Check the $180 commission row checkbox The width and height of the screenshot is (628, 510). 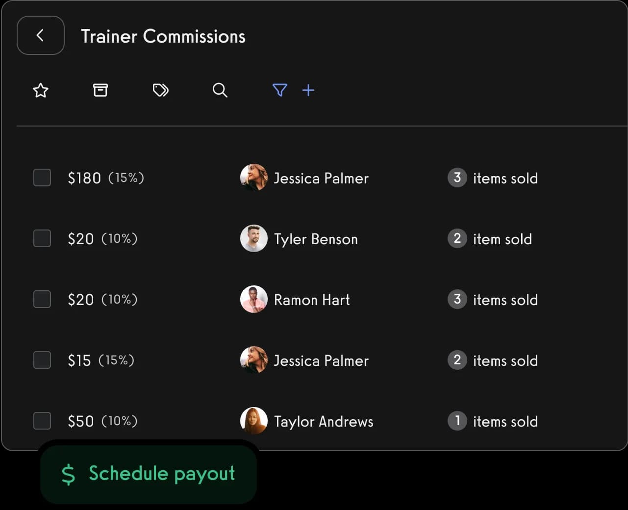42,178
